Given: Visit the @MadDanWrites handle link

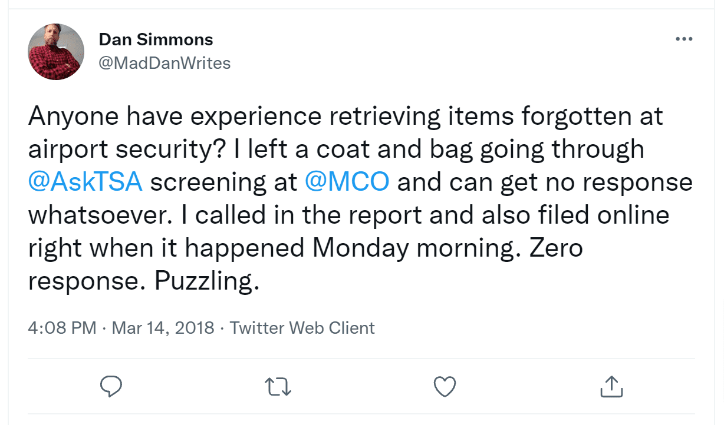Looking at the screenshot, I should (164, 63).
